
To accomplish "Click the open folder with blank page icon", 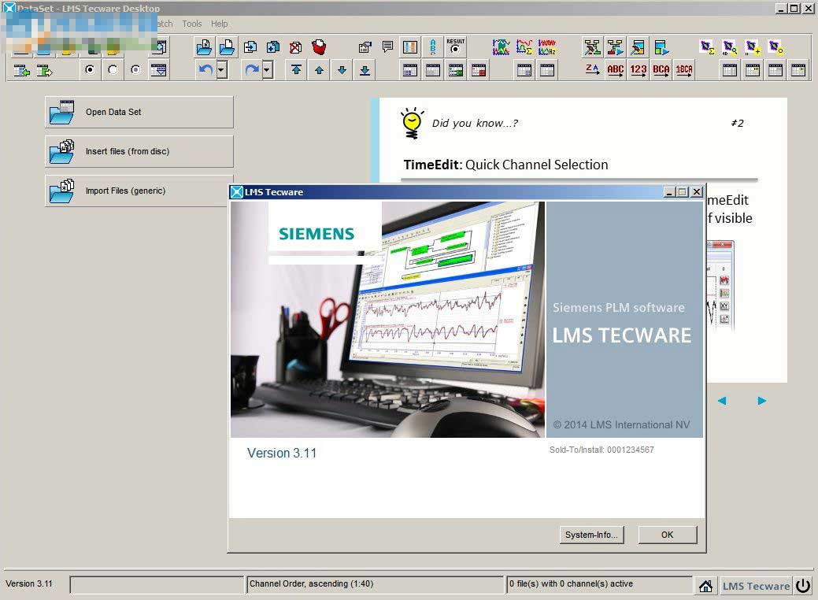I will tap(227, 47).
